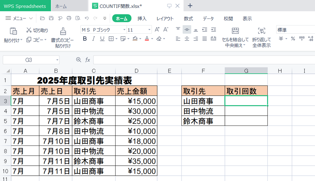Click the print icon in quick toolbar
Image resolution: width=315 pixels, height=181 pixels.
tap(69, 18)
